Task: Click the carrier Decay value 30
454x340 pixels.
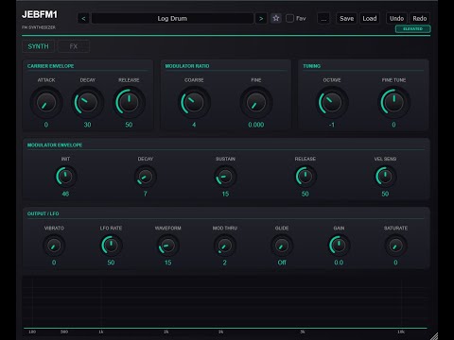Action: [87, 125]
